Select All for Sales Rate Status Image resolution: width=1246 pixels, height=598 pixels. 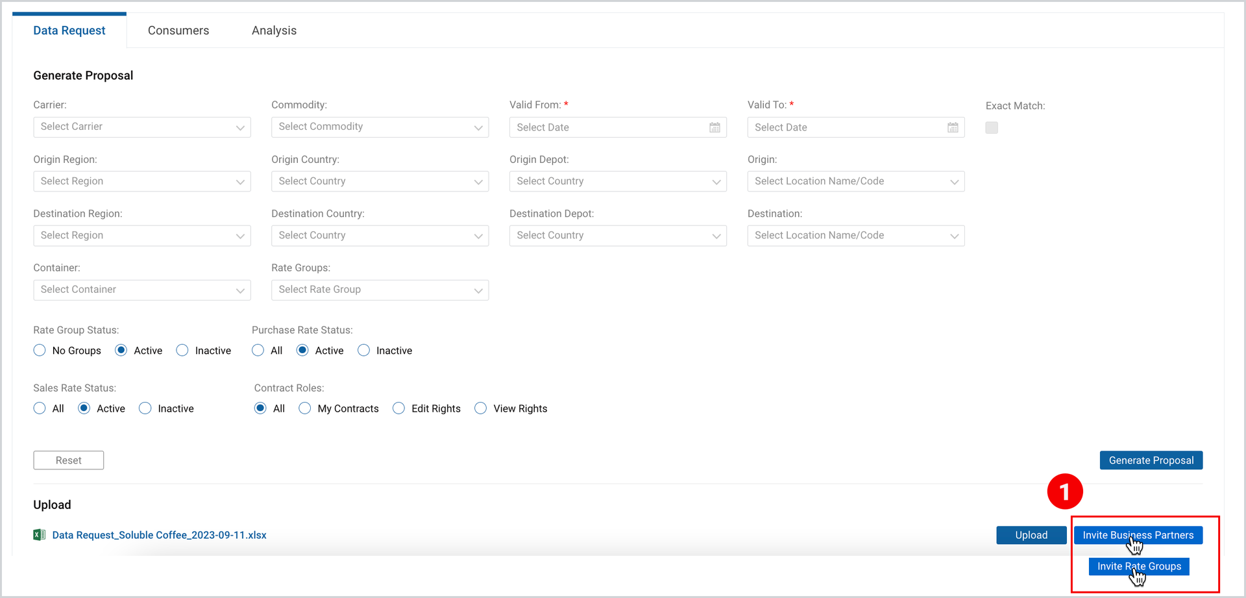[x=40, y=408]
